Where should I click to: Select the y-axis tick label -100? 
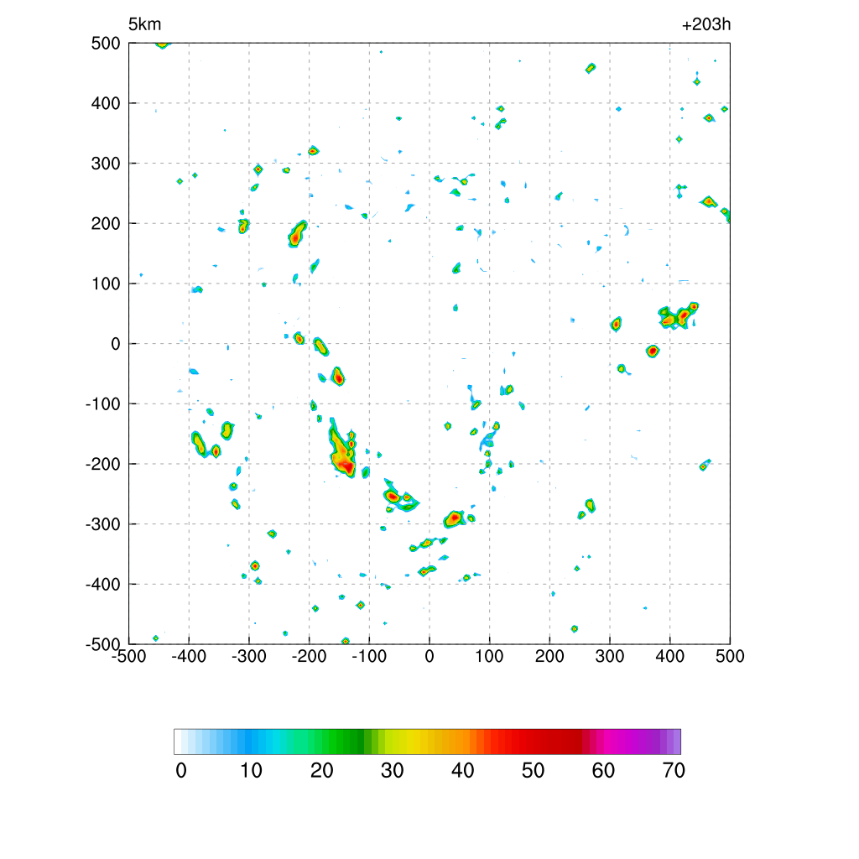pyautogui.click(x=103, y=403)
